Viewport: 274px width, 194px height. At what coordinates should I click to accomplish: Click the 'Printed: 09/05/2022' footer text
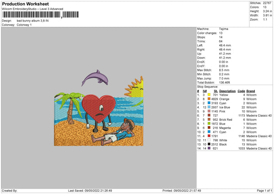[x=182, y=191]
